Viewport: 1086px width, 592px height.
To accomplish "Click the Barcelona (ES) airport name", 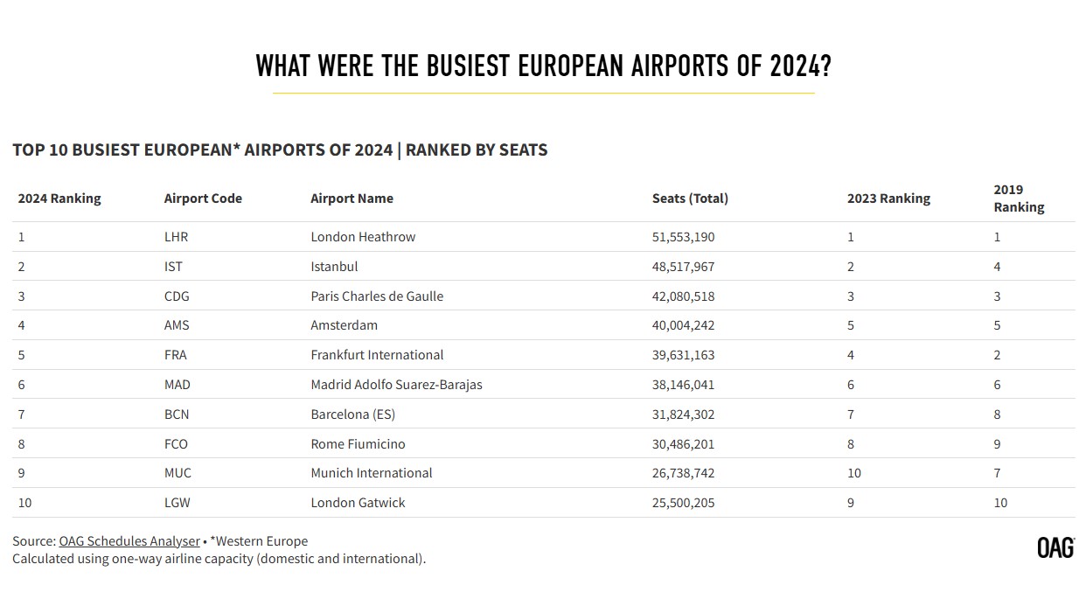I will [352, 414].
